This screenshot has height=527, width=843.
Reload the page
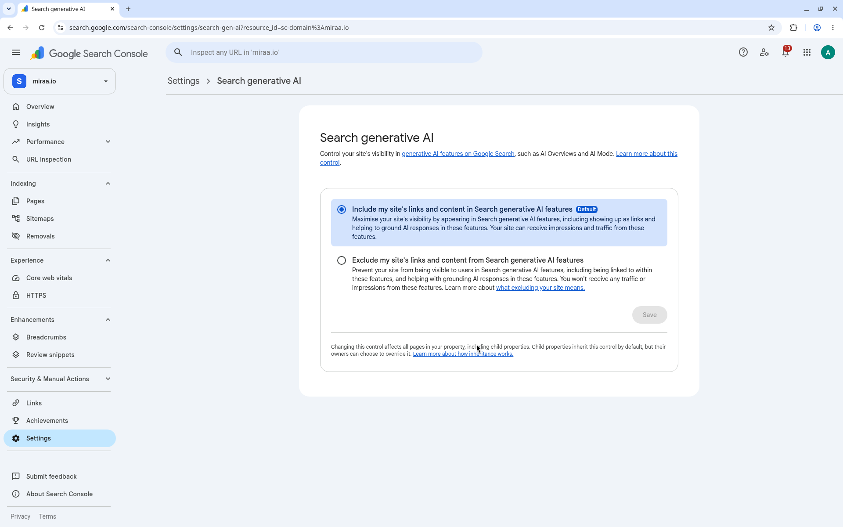[x=42, y=28]
